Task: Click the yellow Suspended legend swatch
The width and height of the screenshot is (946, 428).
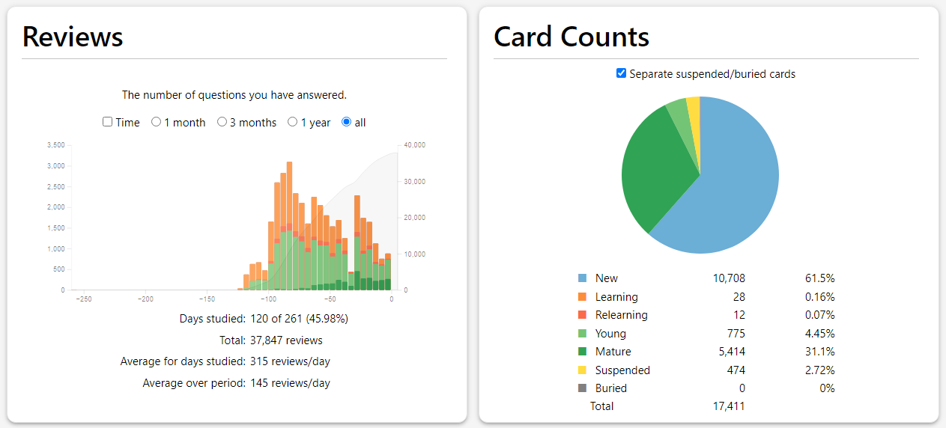Action: point(582,370)
